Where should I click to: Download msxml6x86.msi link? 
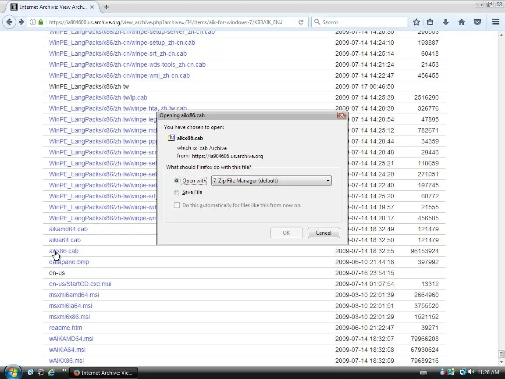pos(70,317)
